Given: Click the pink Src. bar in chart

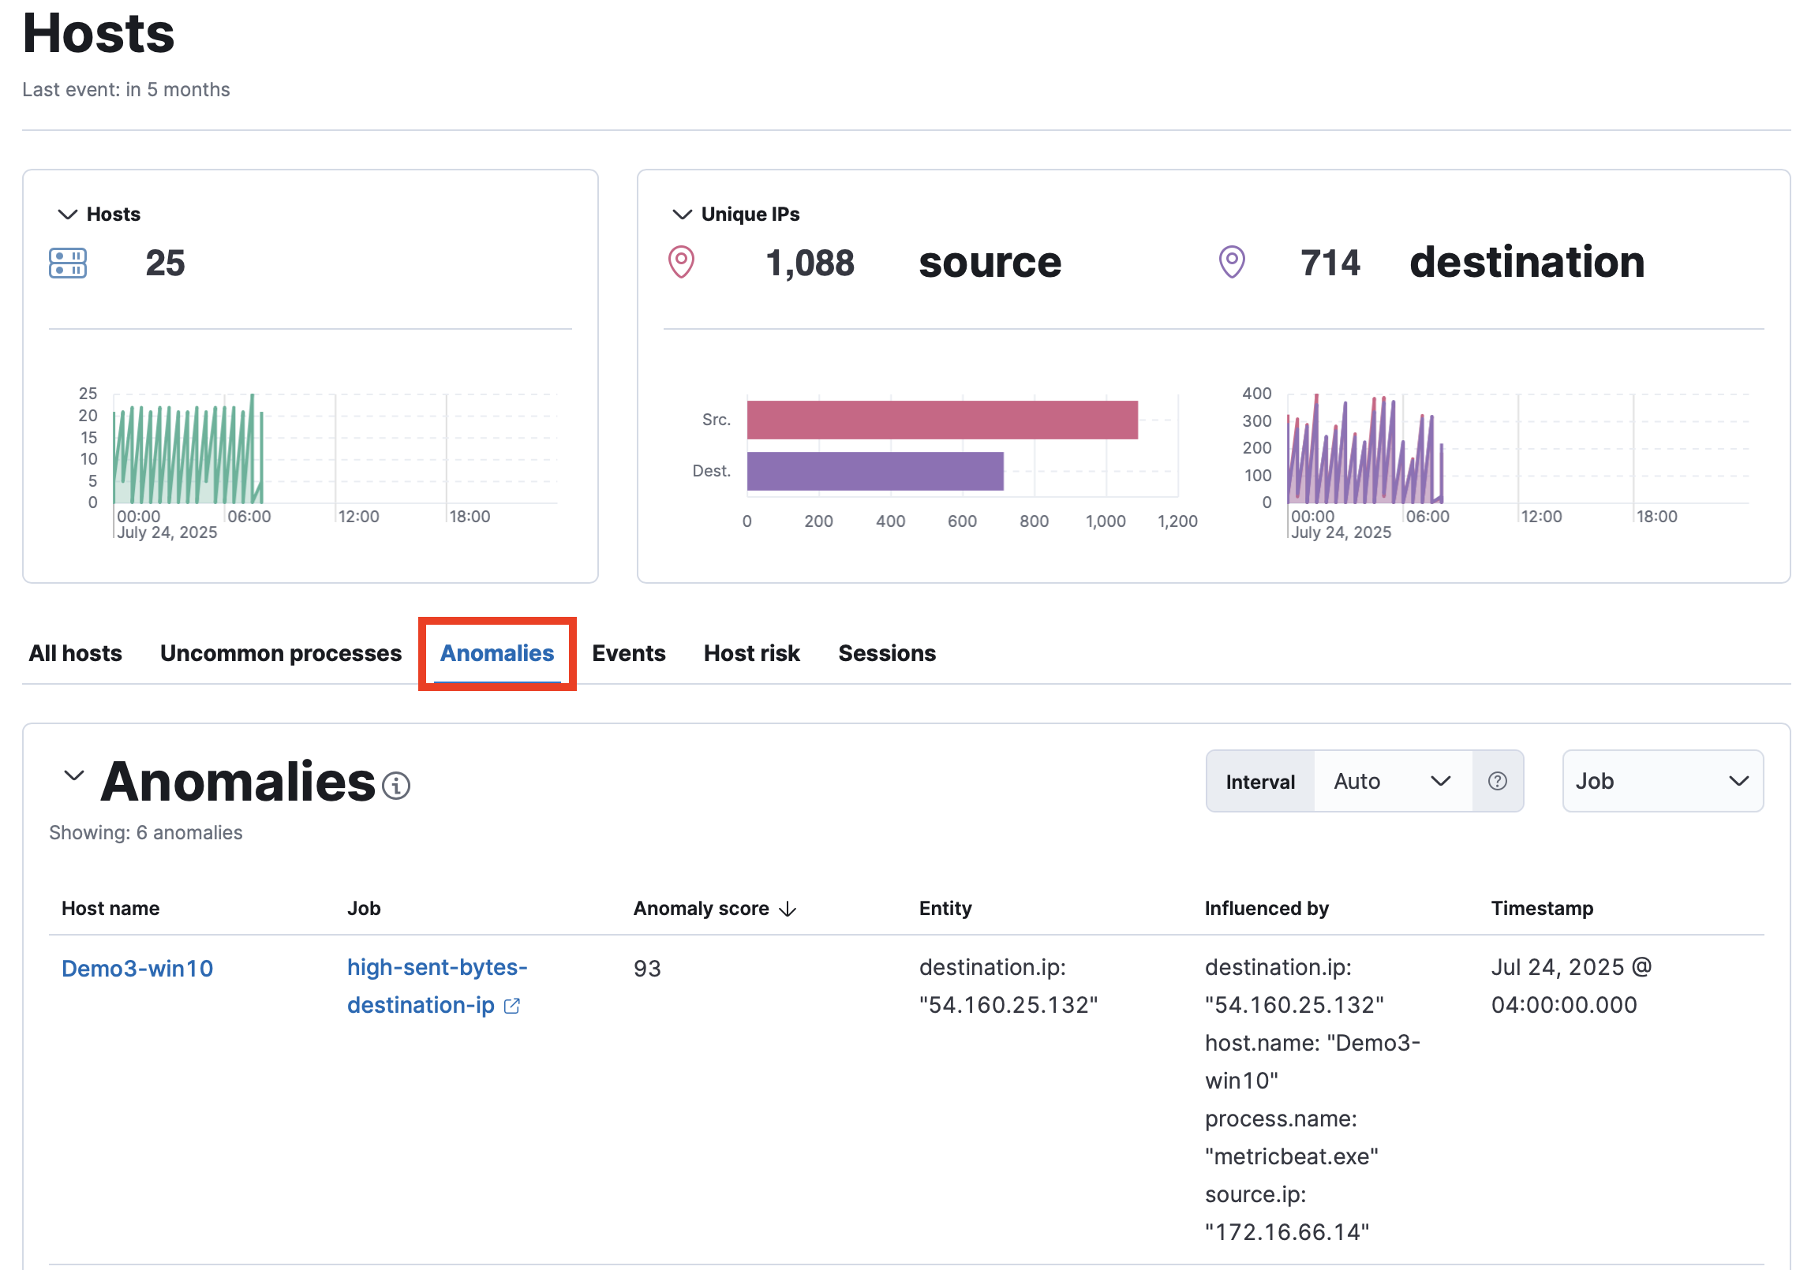Looking at the screenshot, I should [941, 420].
